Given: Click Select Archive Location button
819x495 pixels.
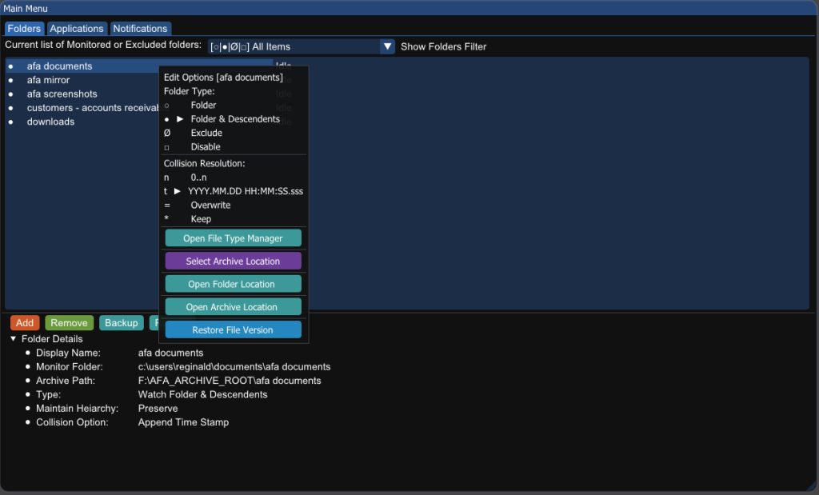Looking at the screenshot, I should [233, 261].
